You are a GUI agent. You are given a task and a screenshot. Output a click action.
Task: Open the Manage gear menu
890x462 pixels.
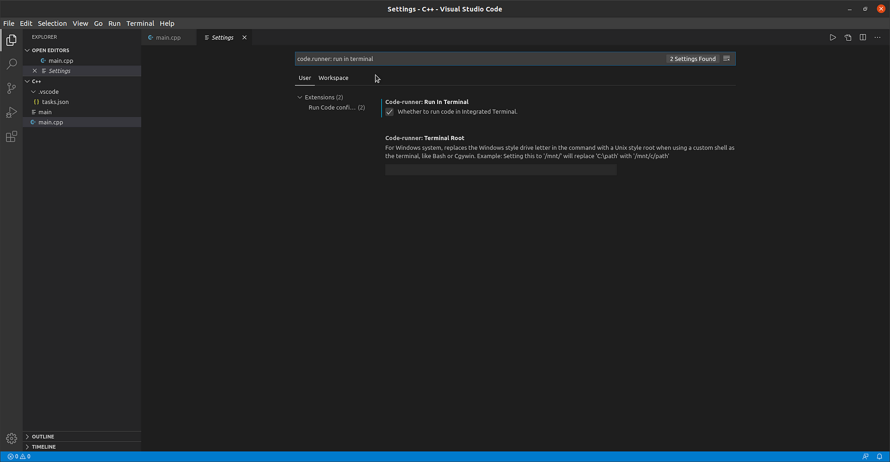(x=11, y=438)
